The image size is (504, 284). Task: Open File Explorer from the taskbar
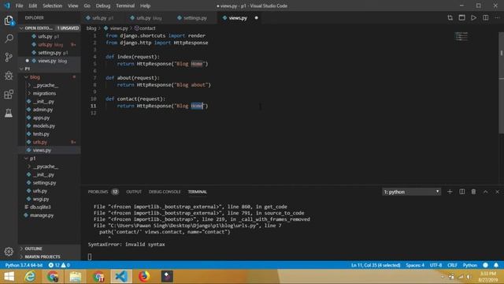[76, 276]
